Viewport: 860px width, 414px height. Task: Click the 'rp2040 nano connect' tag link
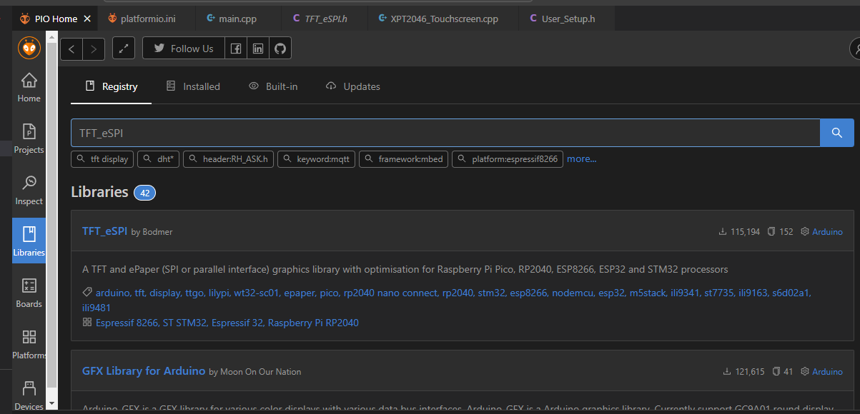coord(390,293)
